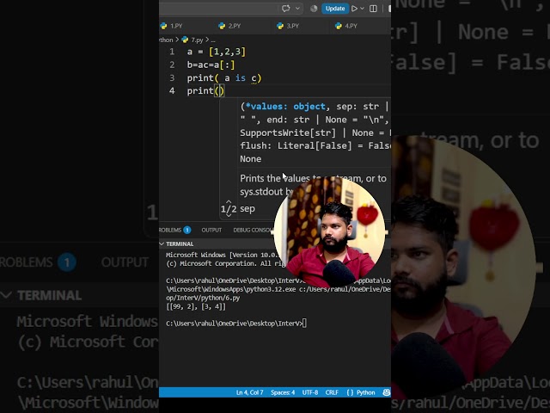Open the Debug Console tab

point(254,230)
